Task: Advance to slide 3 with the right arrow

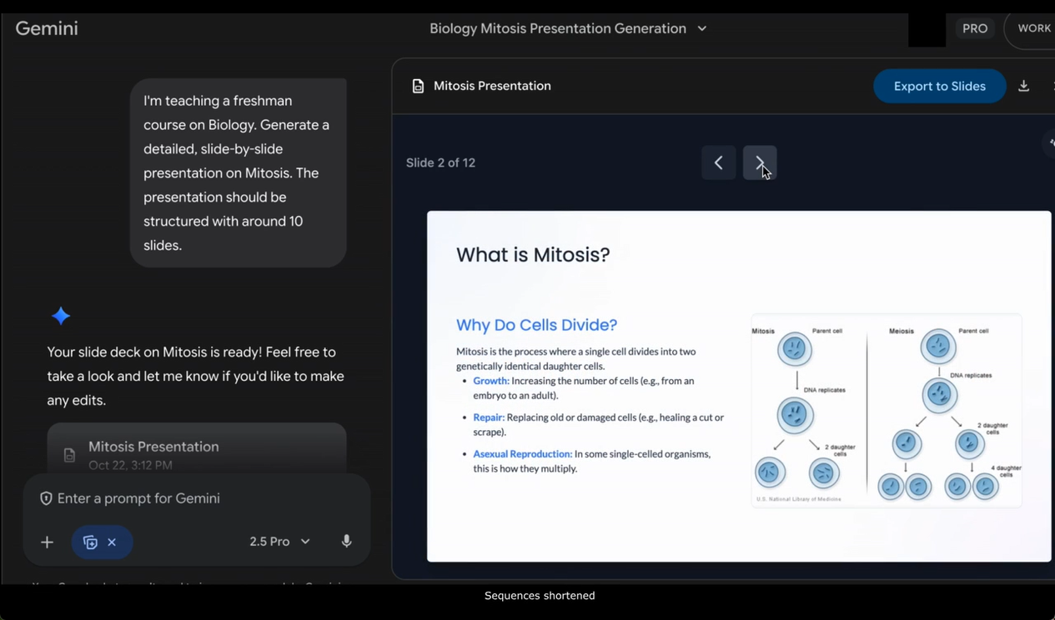Action: 760,162
